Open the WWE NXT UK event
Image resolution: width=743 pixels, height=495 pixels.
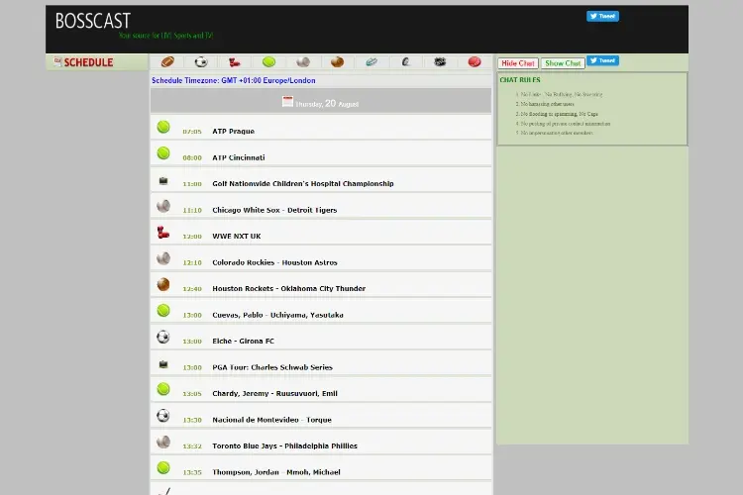tap(237, 236)
